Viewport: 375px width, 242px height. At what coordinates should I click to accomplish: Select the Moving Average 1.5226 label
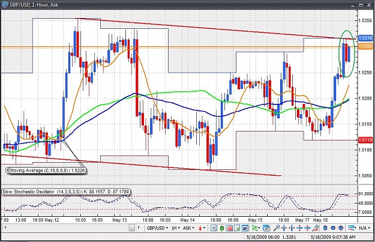(x=47, y=171)
